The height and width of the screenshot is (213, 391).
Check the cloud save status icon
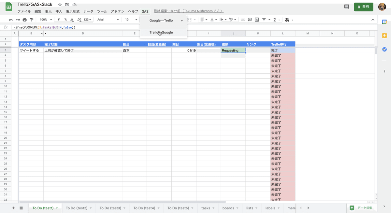pos(75,5)
